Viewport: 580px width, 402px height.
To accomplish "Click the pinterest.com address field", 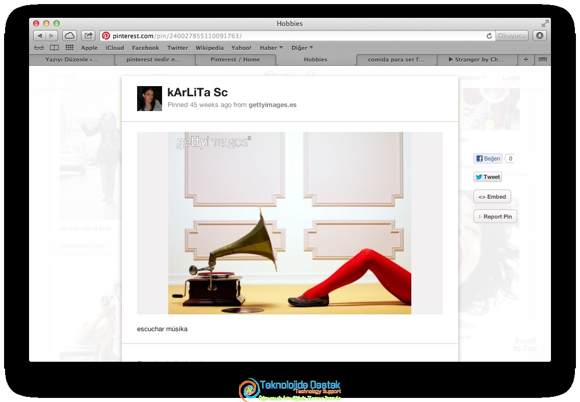I will [x=298, y=36].
